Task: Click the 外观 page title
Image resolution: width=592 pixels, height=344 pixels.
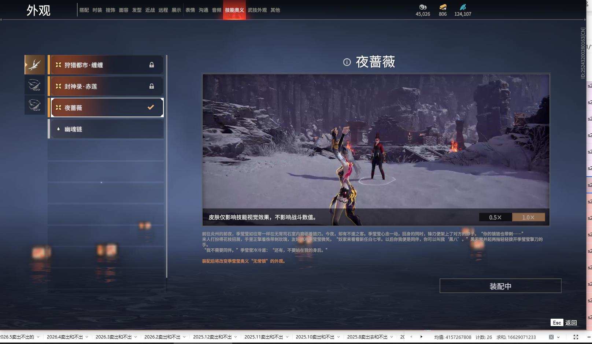Action: coord(38,10)
